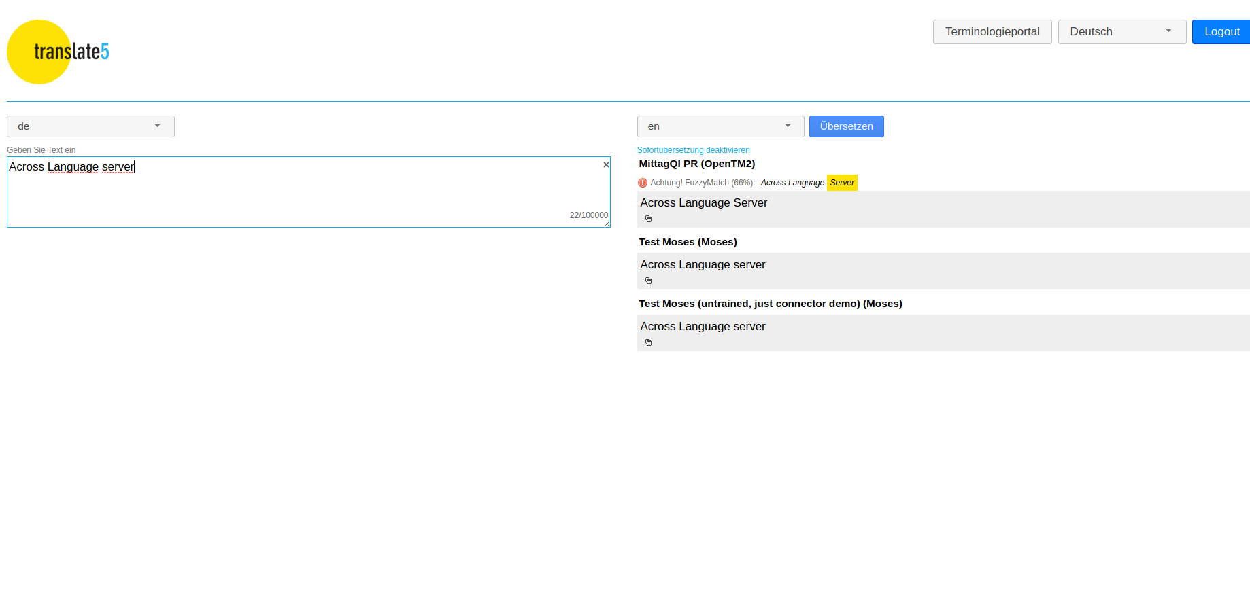1250x604 pixels.
Task: Click the 'Achtung! FuzzyMatch (66%)' warning text
Action: pos(703,183)
